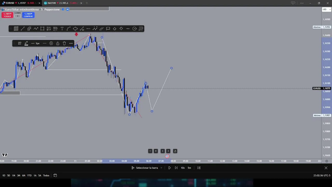Open the Seleccionar la barra dropdown
This screenshot has width=332, height=187.
[147, 168]
